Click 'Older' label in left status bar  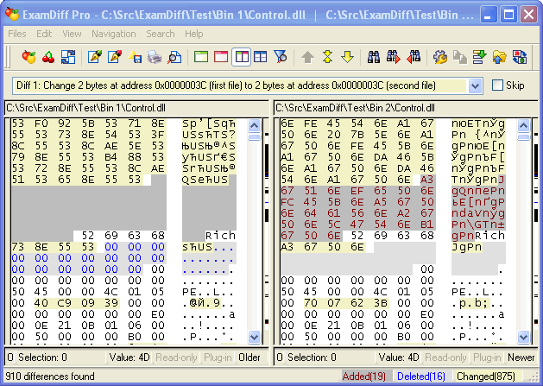[249, 358]
